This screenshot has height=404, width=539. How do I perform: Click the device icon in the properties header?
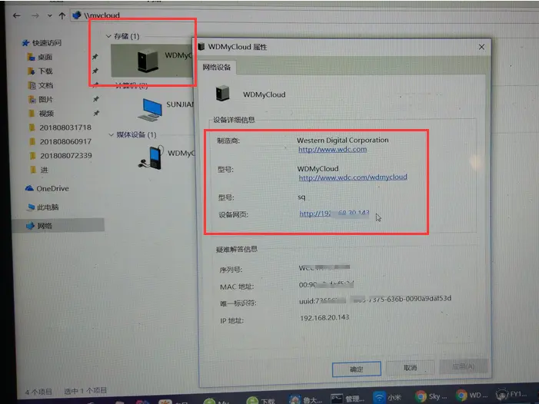coord(223,93)
